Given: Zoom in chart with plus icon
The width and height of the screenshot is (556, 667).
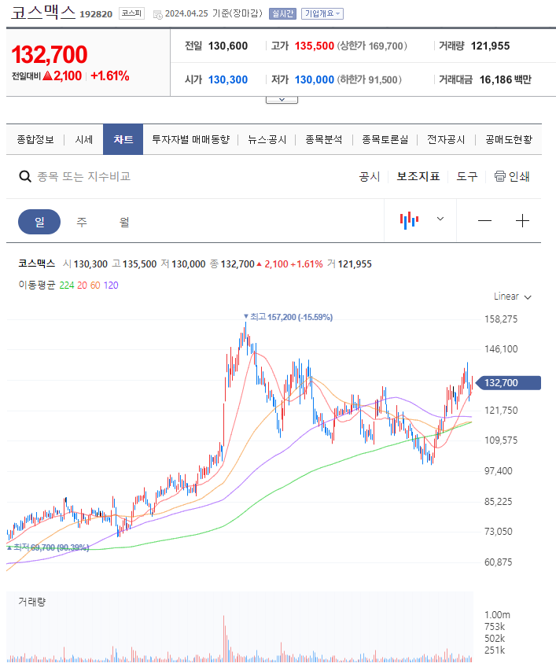Looking at the screenshot, I should 522,220.
